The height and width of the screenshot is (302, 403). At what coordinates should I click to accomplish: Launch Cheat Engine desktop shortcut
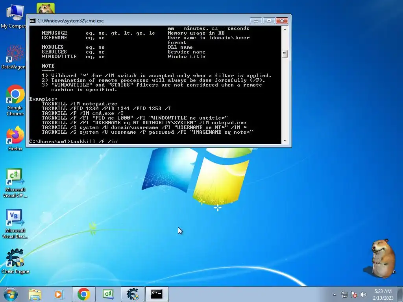coord(15,261)
